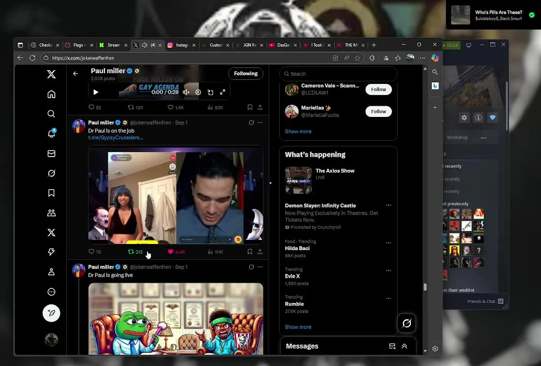Favorite this page with star icon

pyautogui.click(x=357, y=58)
